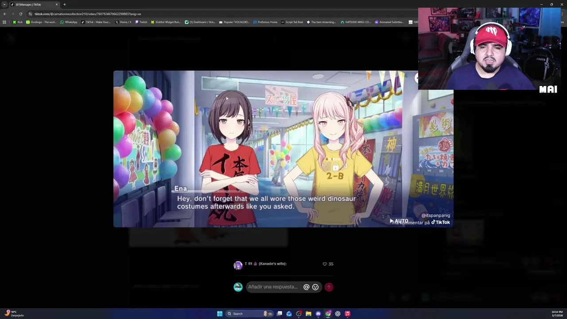This screenshot has height=319, width=567.
Task: Open OBS Studio from the taskbar
Action: (x=299, y=314)
